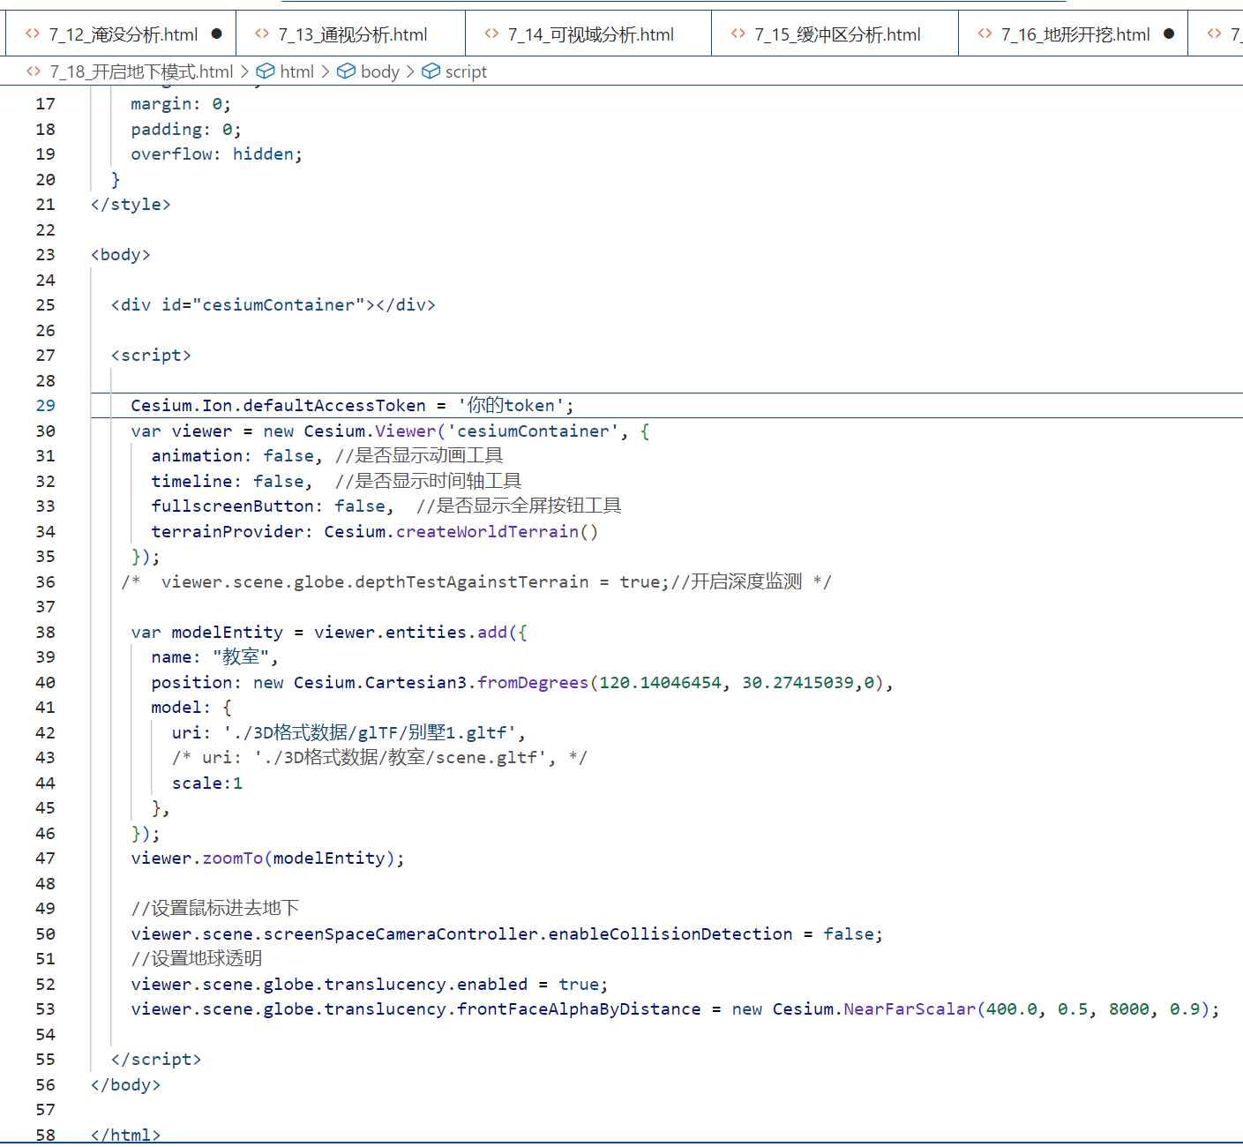Viewport: 1243px width, 1147px height.
Task: Click Cesium.Viewer constructor on line 30
Action: click(370, 431)
